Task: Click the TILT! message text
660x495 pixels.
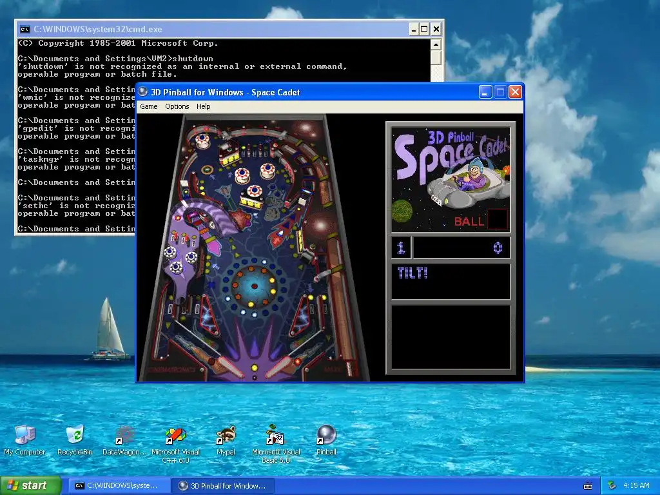Action: [412, 273]
